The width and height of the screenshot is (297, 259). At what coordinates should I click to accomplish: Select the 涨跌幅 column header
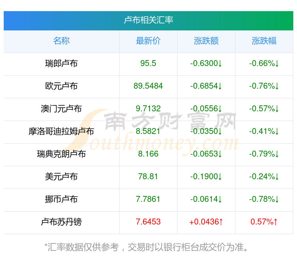coord(264,41)
